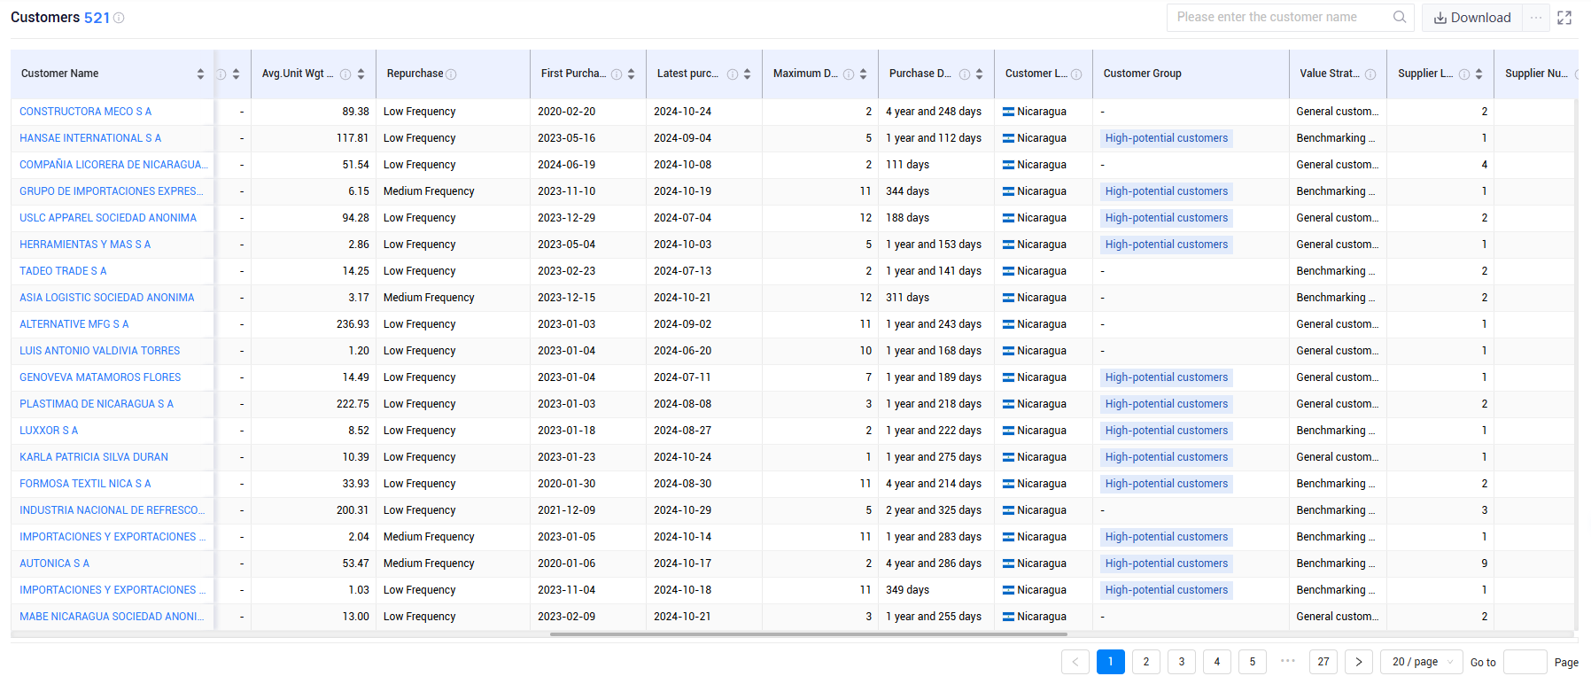Jump ahead via pagination ellipsis
1591x684 pixels.
(1288, 661)
